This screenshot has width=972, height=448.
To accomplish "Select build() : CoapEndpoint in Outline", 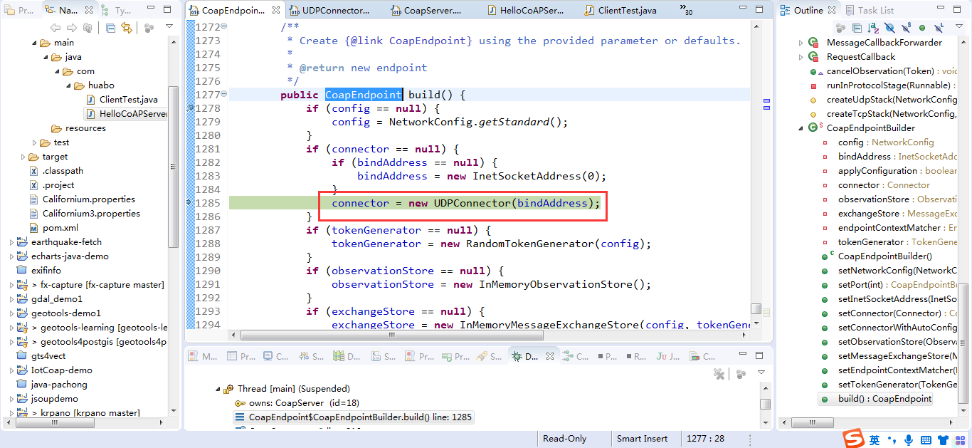I will [x=876, y=399].
